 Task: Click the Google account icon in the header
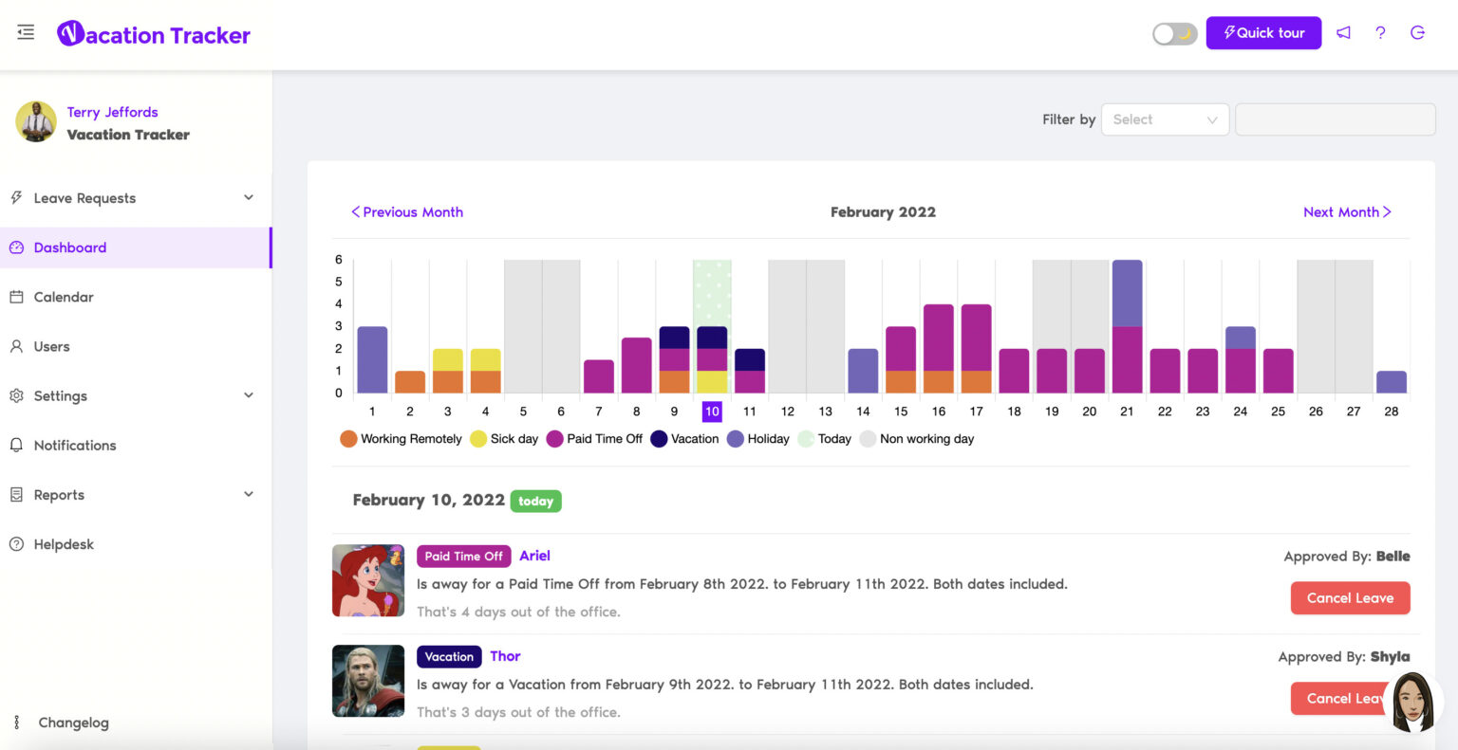[x=1417, y=33]
